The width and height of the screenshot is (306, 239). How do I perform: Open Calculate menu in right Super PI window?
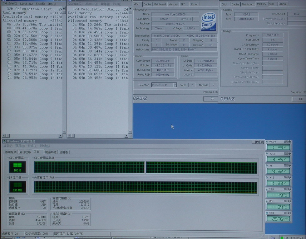click(75, 4)
